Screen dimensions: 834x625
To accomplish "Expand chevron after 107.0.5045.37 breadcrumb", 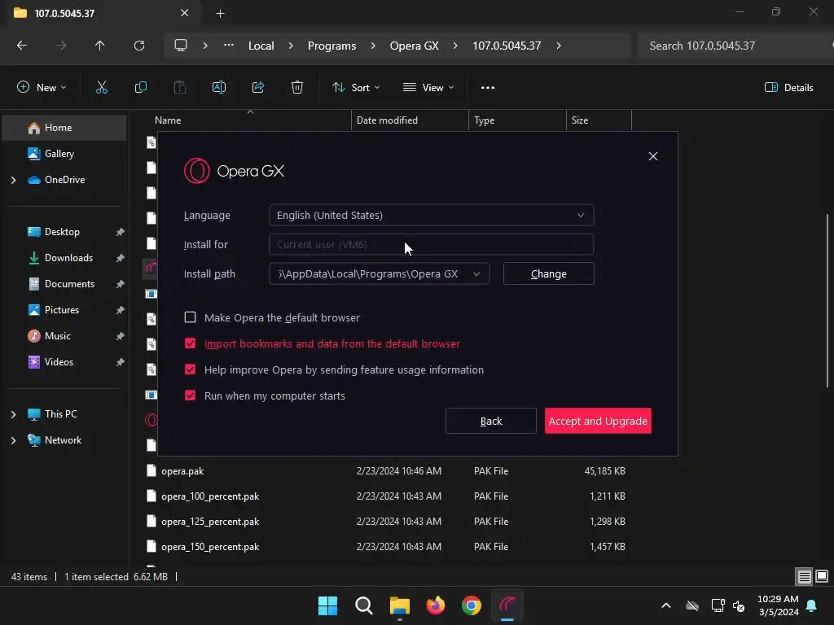I will 559,46.
